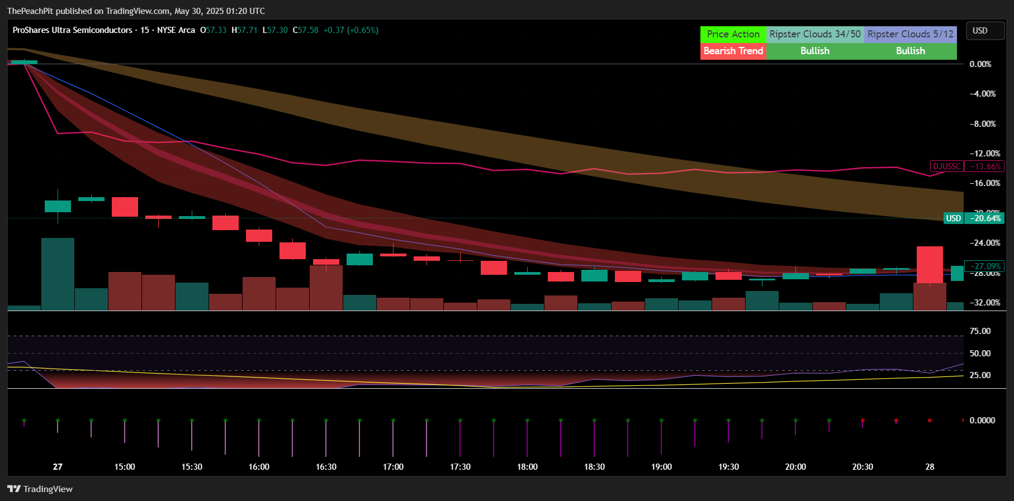
Task: Click the 15:00 time axis label
Action: pos(125,467)
